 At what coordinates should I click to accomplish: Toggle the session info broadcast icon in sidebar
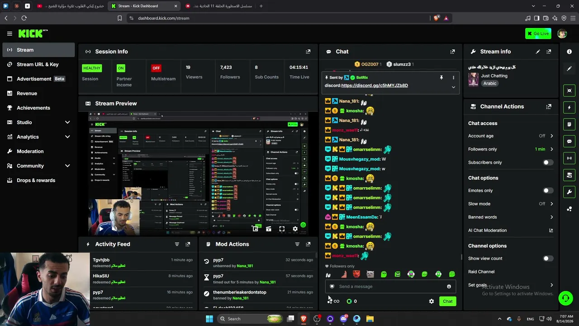pos(570,158)
